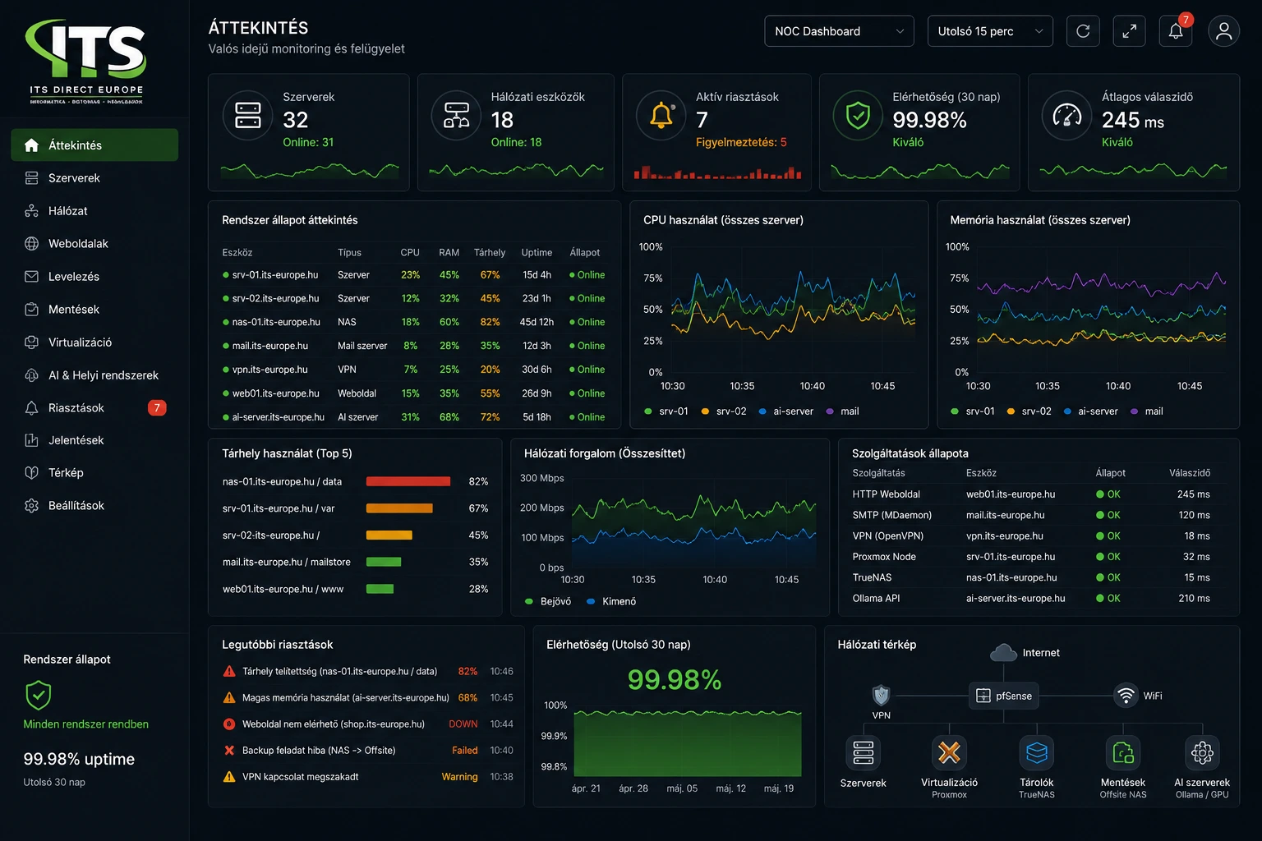Select Mentések Offsite NAS icon in map
1262x841 pixels.
click(x=1123, y=752)
